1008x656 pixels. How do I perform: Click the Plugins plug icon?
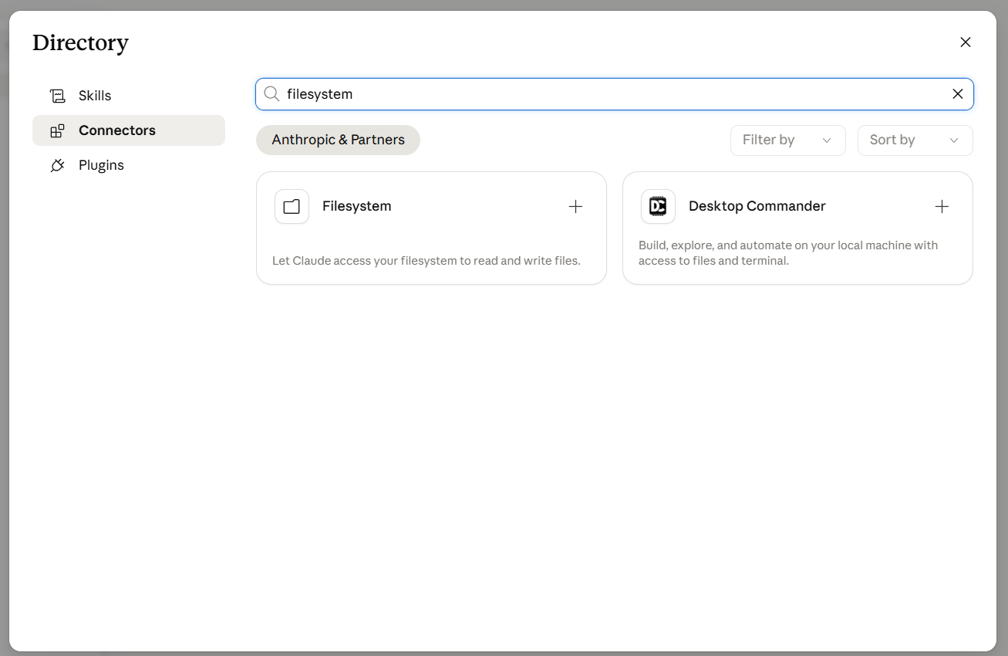click(x=58, y=165)
